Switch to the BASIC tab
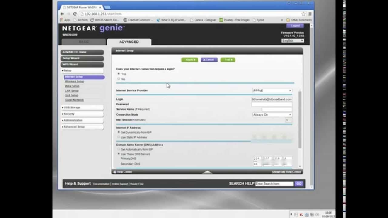 point(84,42)
